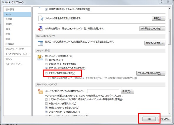Uncheck タスク バーに封筒のアイコンを表示する
This screenshot has height=125, width=174.
[x=46, y=68]
